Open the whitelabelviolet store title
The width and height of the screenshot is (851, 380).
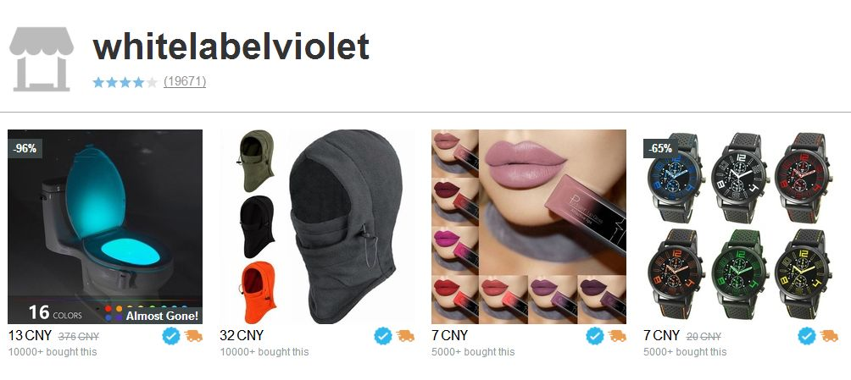tap(231, 47)
